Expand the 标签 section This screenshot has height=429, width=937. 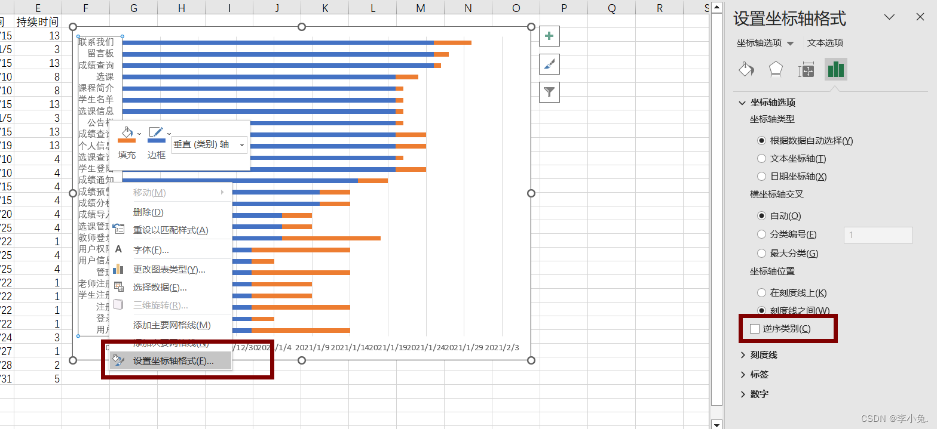click(x=743, y=375)
